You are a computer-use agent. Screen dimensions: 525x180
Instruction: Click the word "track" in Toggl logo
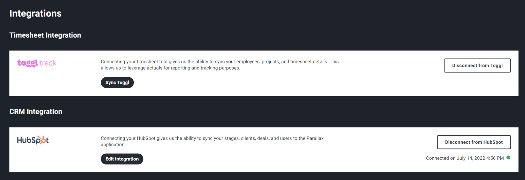(x=48, y=63)
